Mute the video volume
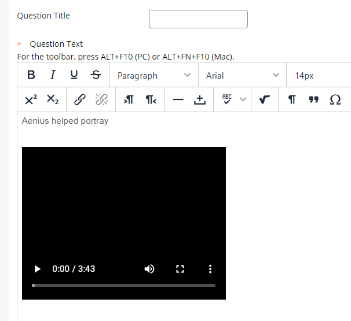 (x=149, y=269)
